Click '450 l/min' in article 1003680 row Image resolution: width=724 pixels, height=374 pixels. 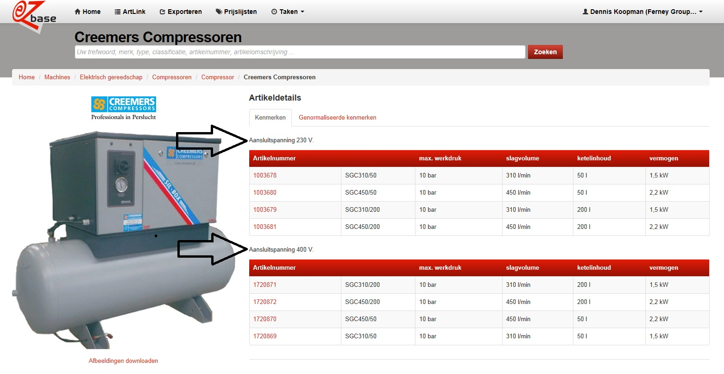pyautogui.click(x=518, y=192)
